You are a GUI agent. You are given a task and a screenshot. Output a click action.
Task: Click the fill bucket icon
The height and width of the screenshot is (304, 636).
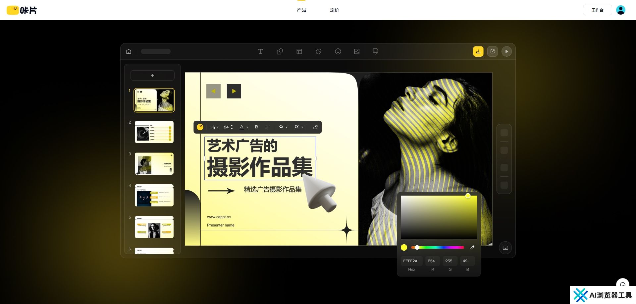(x=281, y=127)
